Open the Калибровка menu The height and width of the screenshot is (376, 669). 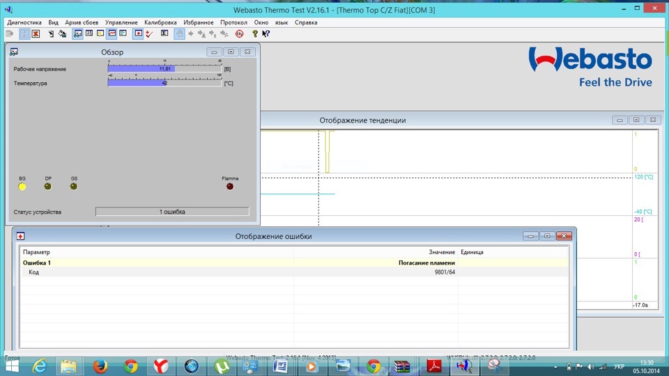[x=160, y=22]
